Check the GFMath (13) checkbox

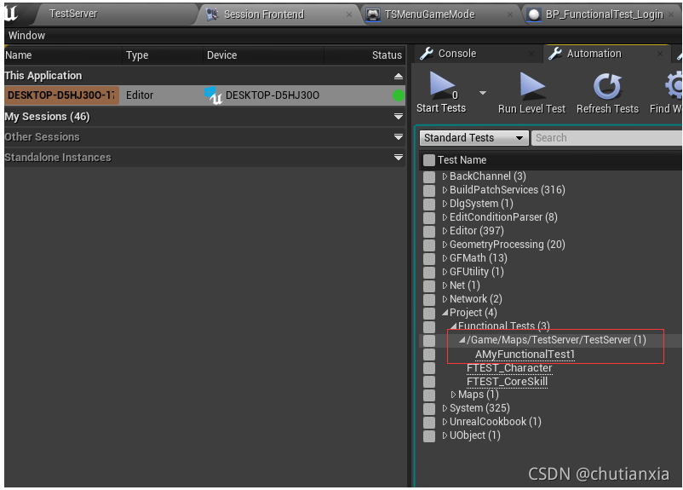click(429, 258)
